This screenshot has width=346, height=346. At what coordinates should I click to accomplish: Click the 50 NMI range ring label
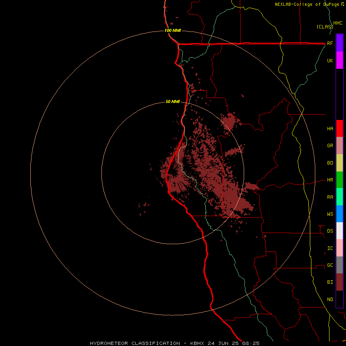(173, 102)
